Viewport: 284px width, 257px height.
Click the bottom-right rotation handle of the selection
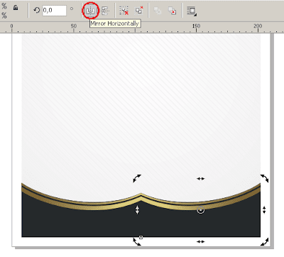coord(264,242)
